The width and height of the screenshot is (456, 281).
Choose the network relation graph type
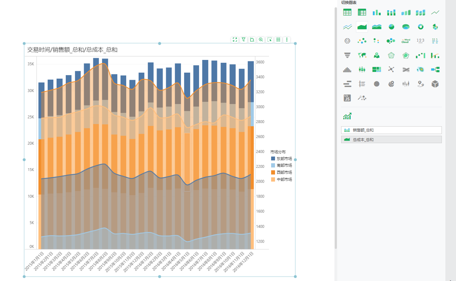pos(391,69)
